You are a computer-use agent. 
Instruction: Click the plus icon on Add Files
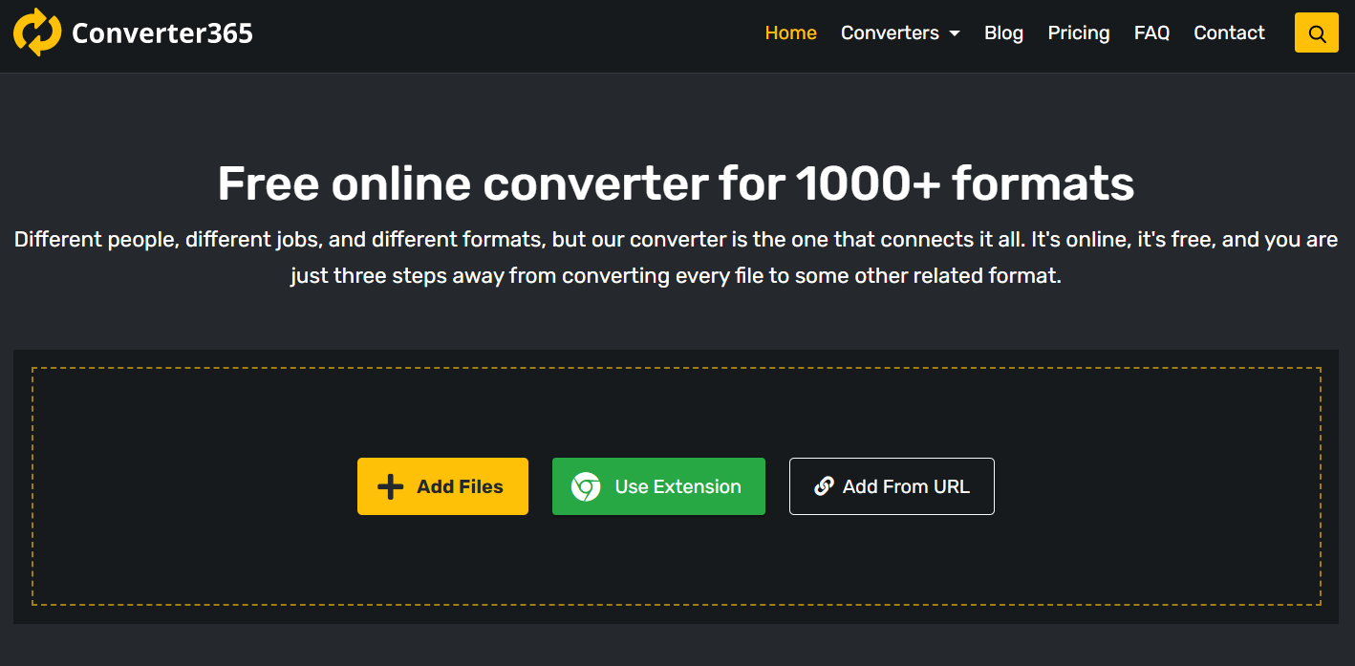pyautogui.click(x=390, y=486)
